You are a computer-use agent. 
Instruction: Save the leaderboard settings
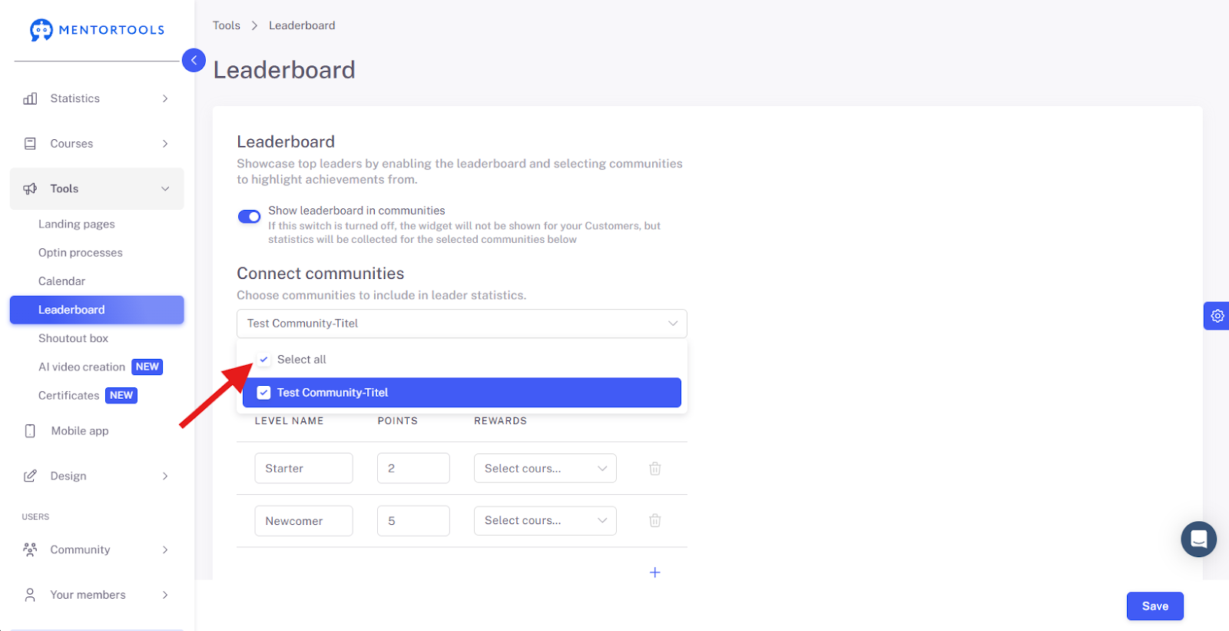tap(1154, 606)
